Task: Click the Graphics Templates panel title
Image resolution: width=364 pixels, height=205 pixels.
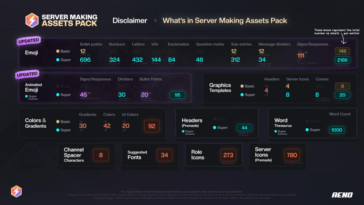Action: point(220,88)
